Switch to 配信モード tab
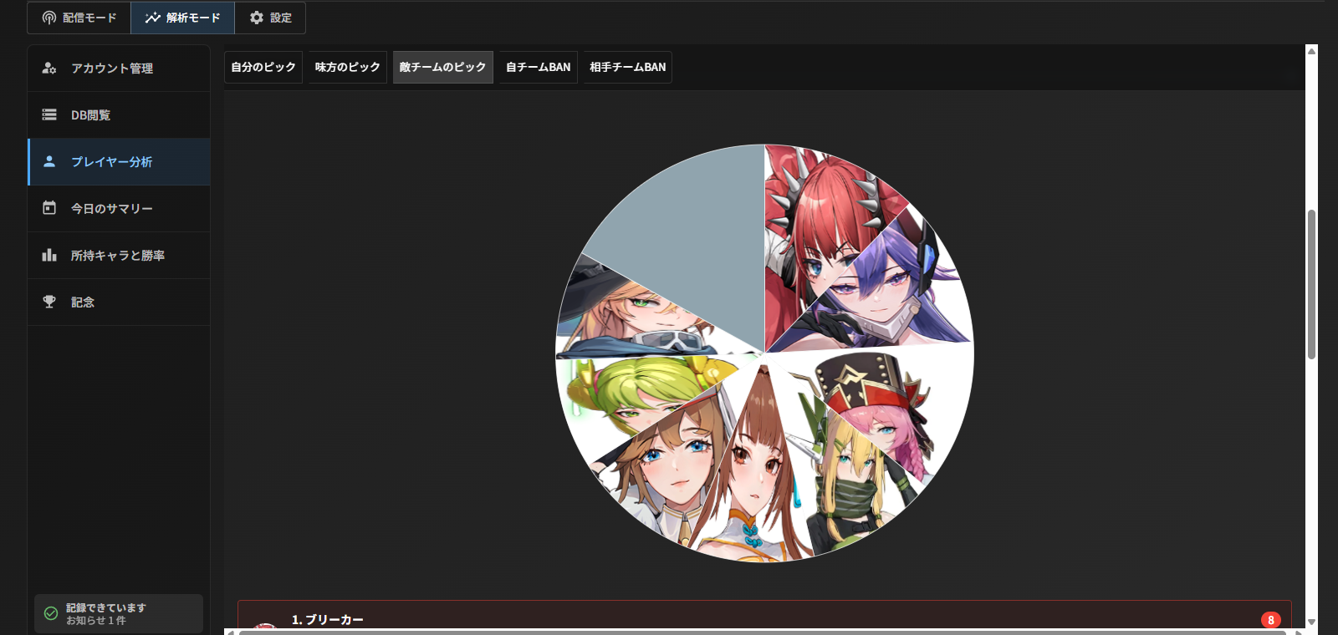The height and width of the screenshot is (635, 1338). click(79, 18)
